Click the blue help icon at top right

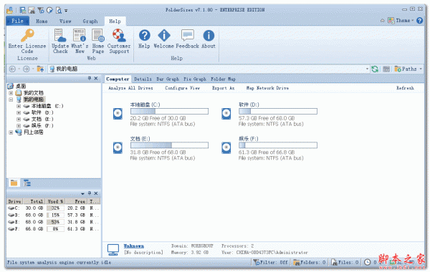[419, 21]
